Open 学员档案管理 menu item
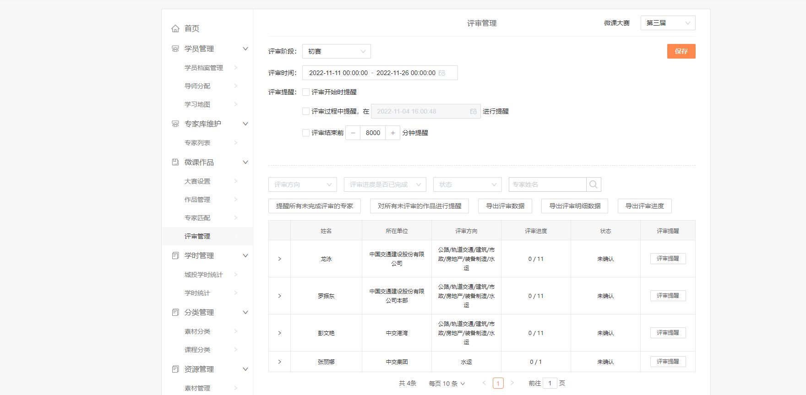This screenshot has height=395, width=806. 207,68
